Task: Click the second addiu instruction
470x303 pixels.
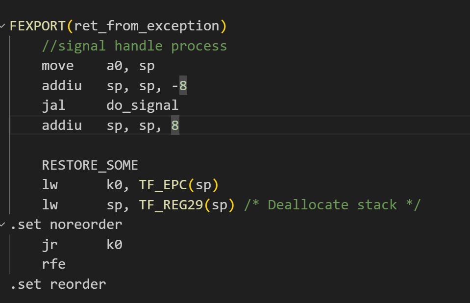Action: [x=62, y=126]
